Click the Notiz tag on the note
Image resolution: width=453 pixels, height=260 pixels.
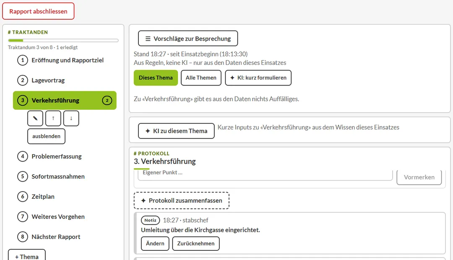(x=150, y=220)
